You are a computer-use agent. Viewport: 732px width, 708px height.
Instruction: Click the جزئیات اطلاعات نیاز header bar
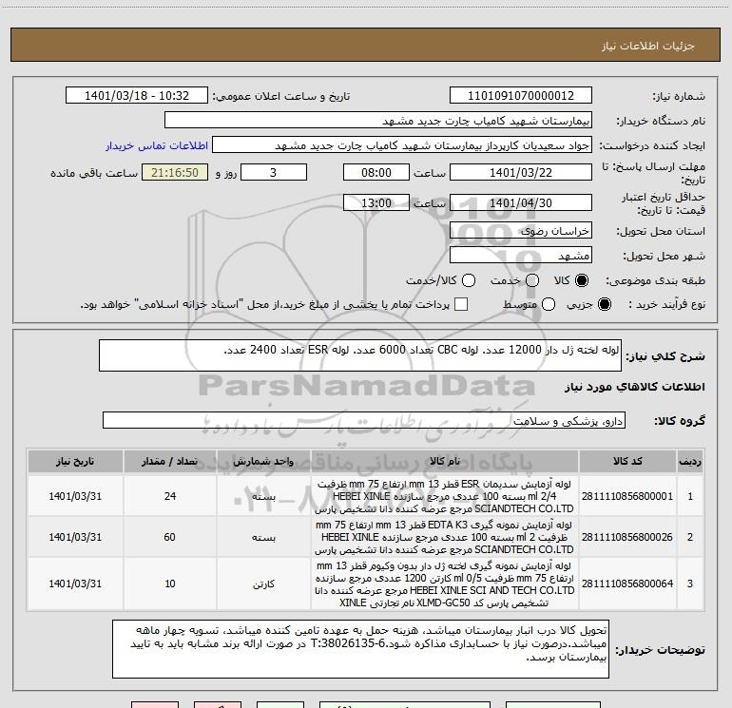pyautogui.click(x=365, y=45)
